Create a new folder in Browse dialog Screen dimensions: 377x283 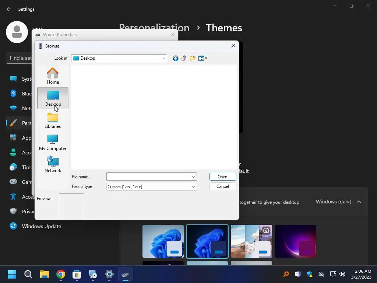click(x=192, y=58)
